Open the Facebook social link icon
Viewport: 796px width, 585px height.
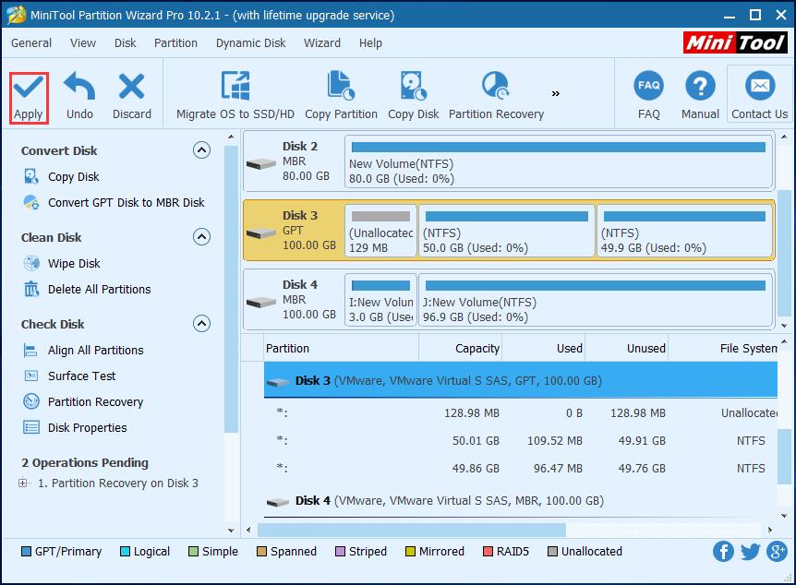pos(724,552)
